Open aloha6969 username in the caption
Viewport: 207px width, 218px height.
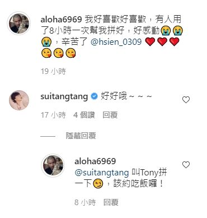[61, 20]
